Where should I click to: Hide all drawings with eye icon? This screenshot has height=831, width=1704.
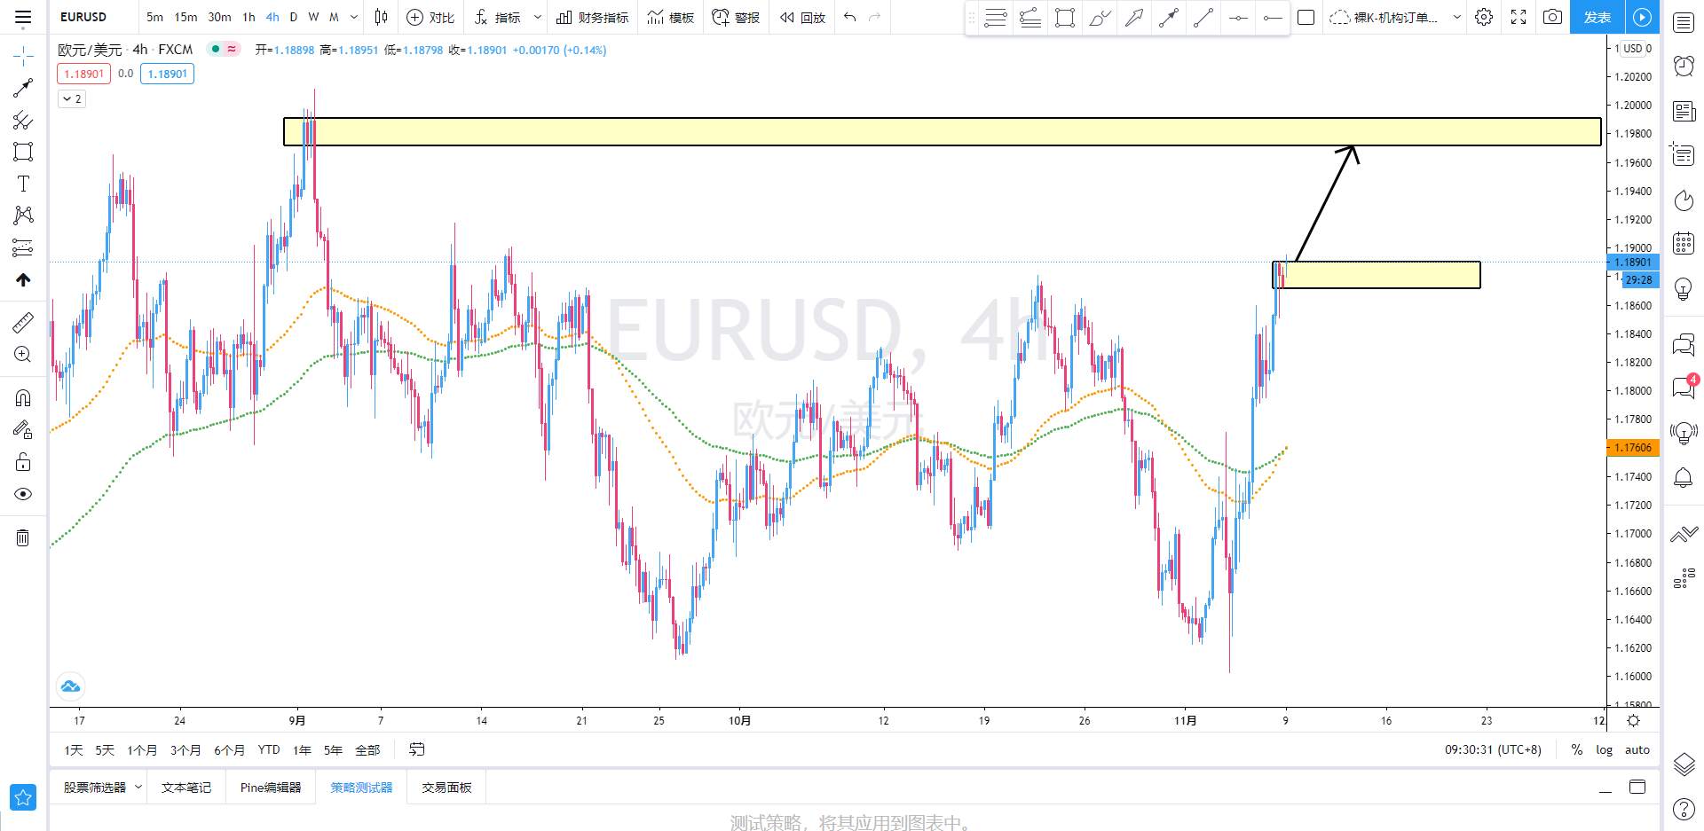tap(23, 494)
